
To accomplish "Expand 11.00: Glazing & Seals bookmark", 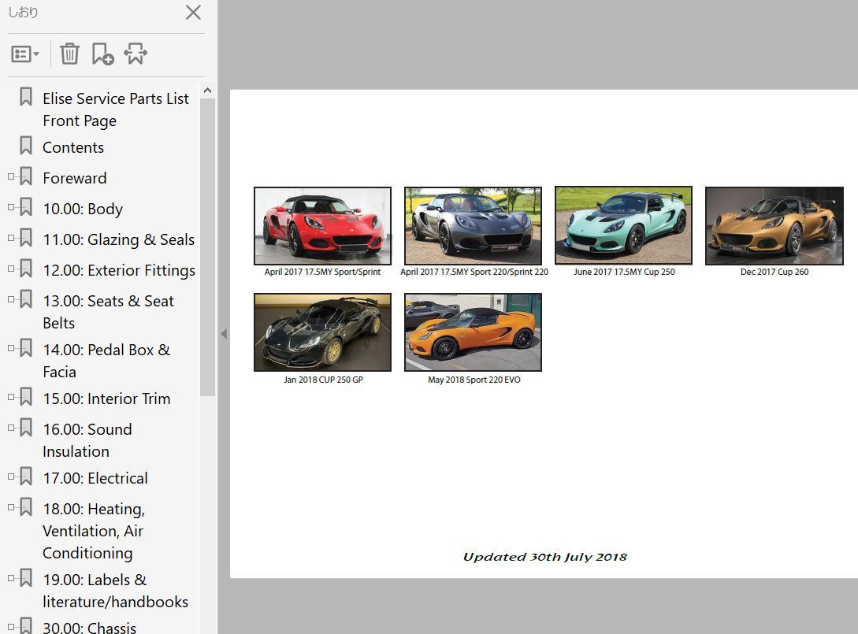I will tap(11, 238).
